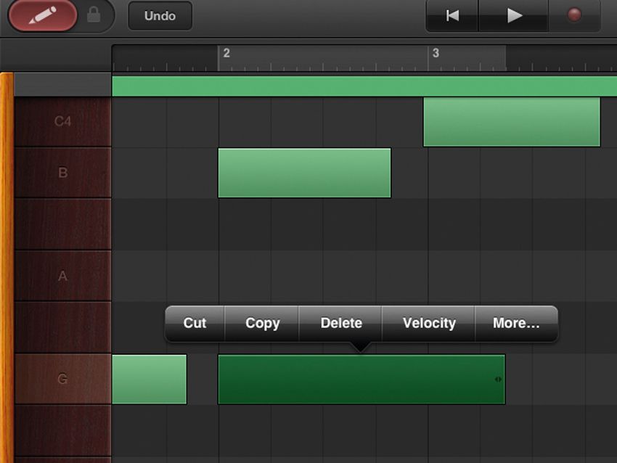Click Delete to remove the note

tap(340, 324)
